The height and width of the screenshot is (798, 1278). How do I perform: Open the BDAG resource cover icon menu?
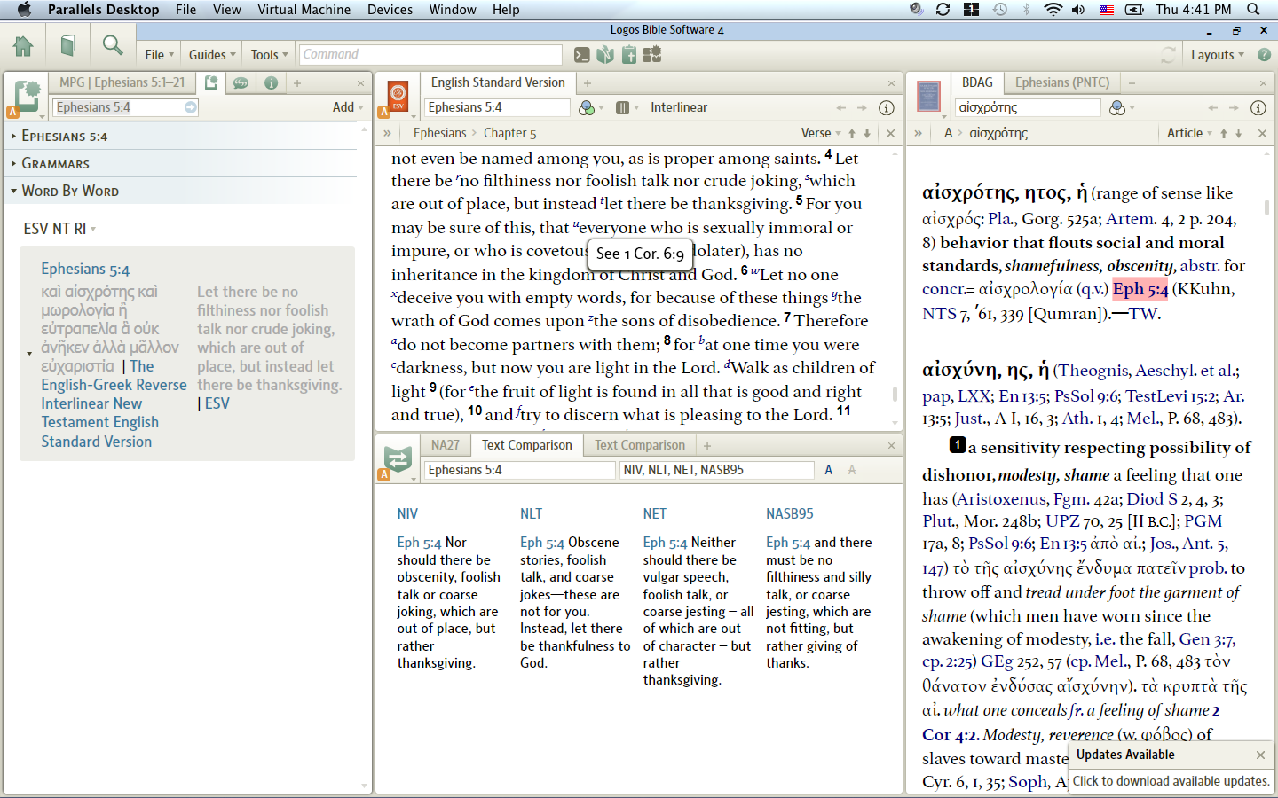pos(928,96)
